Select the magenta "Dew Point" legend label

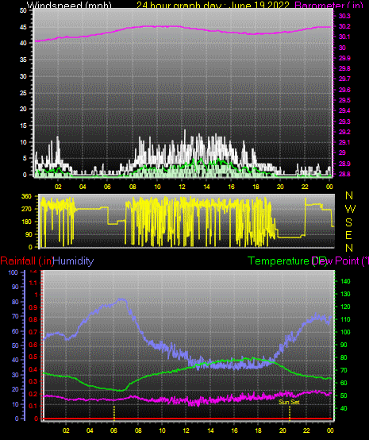[x=336, y=261]
